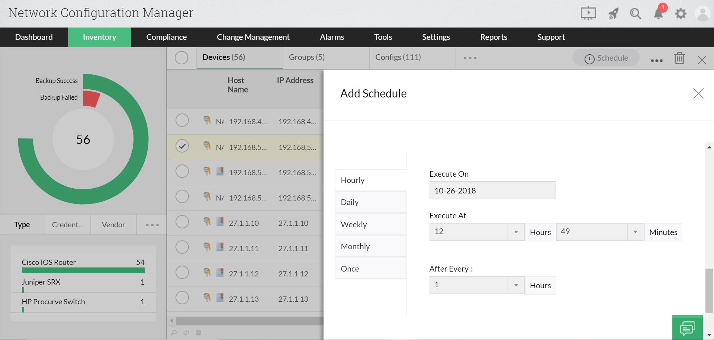Toggle the select-all devices checkbox
The height and width of the screenshot is (340, 714).
[x=181, y=58]
